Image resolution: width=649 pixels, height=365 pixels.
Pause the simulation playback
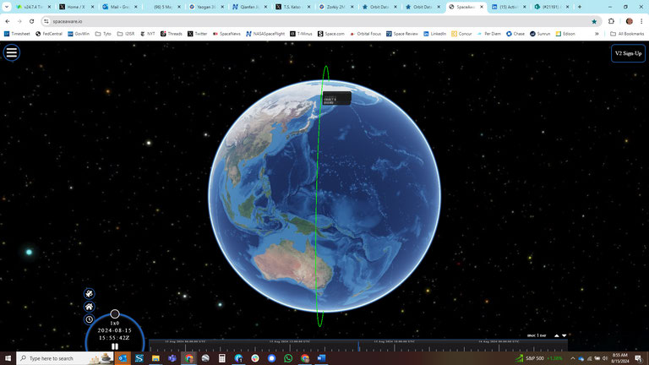(x=115, y=346)
